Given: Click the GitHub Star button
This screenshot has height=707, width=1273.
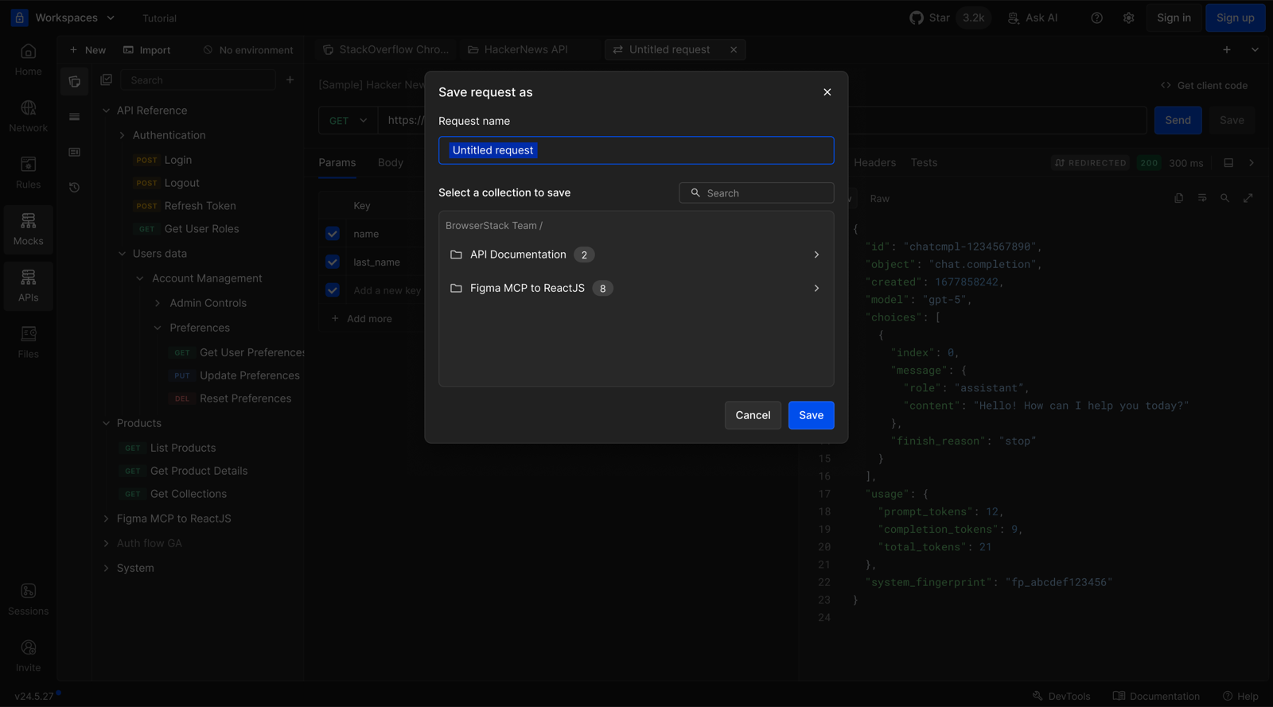Looking at the screenshot, I should [949, 17].
